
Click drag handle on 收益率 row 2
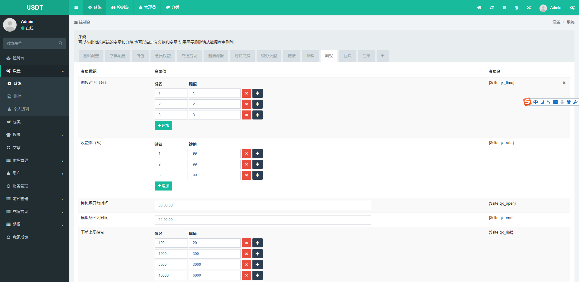click(258, 164)
